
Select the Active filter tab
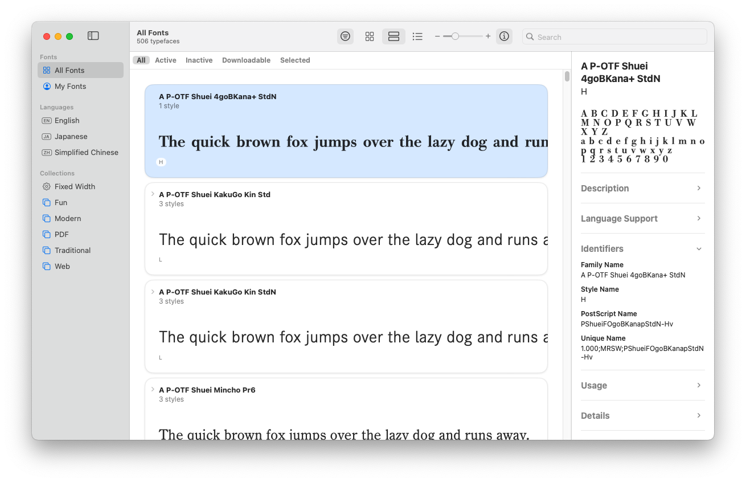166,60
